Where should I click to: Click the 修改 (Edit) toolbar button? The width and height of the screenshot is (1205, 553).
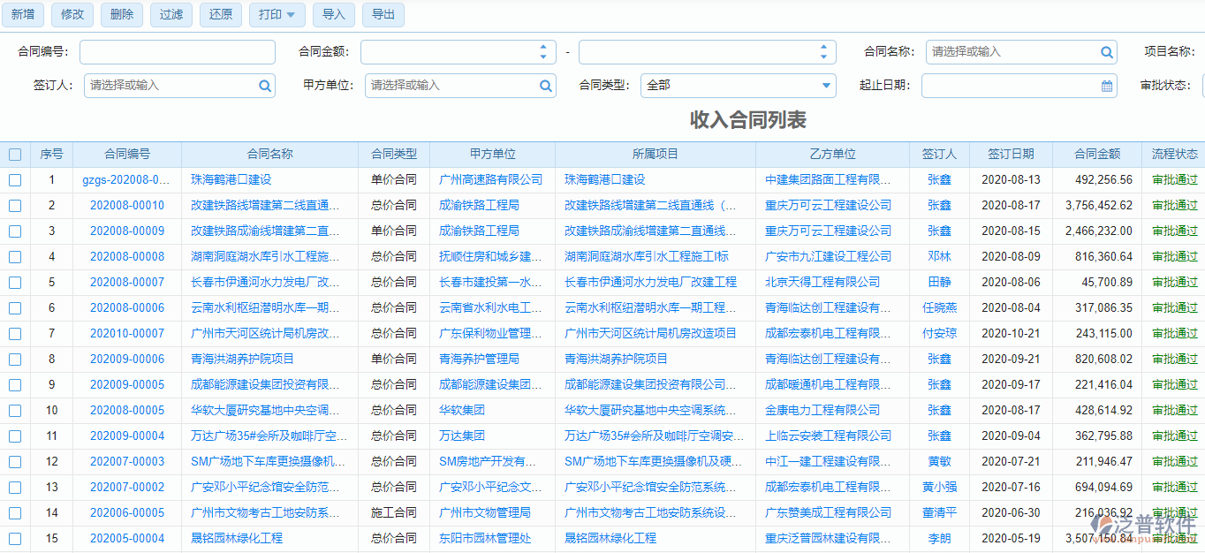pyautogui.click(x=72, y=14)
